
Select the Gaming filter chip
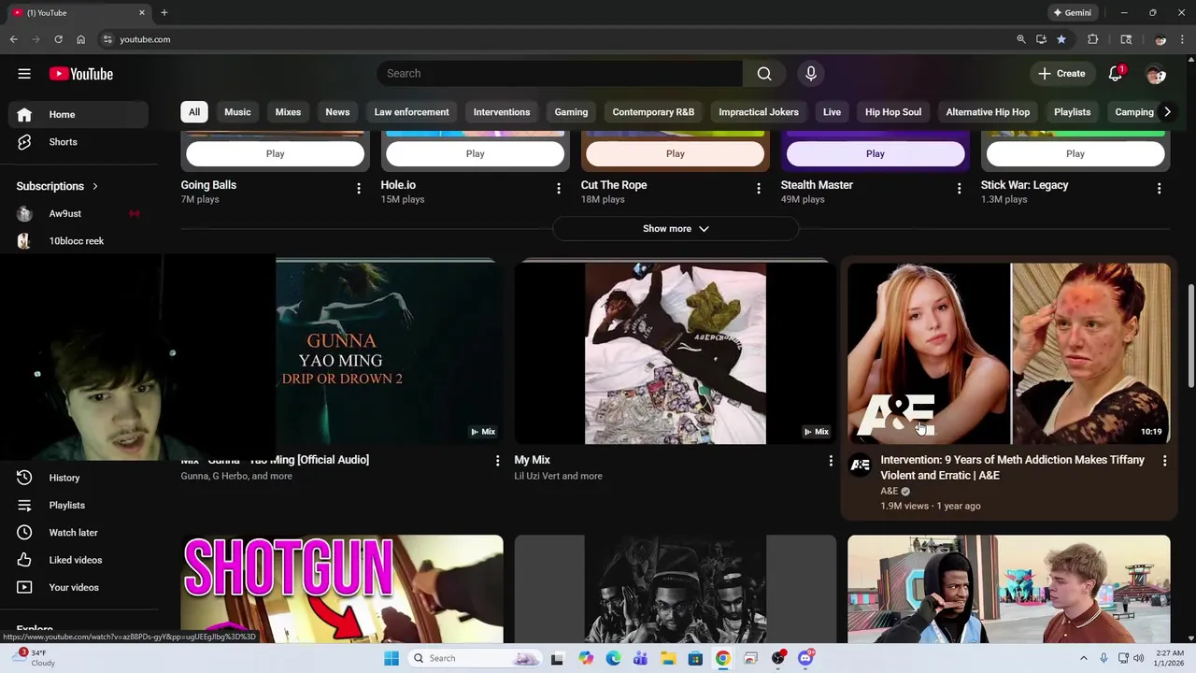click(571, 112)
